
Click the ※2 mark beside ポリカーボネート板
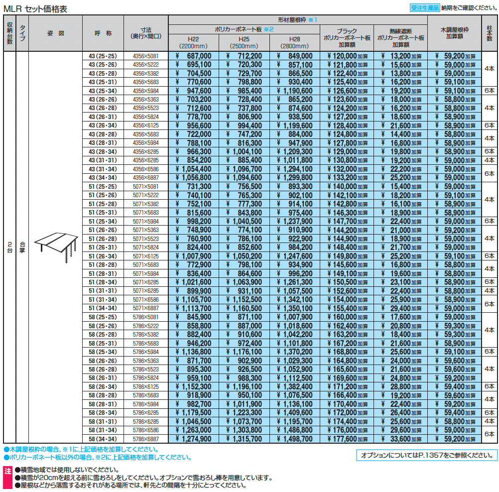[269, 29]
